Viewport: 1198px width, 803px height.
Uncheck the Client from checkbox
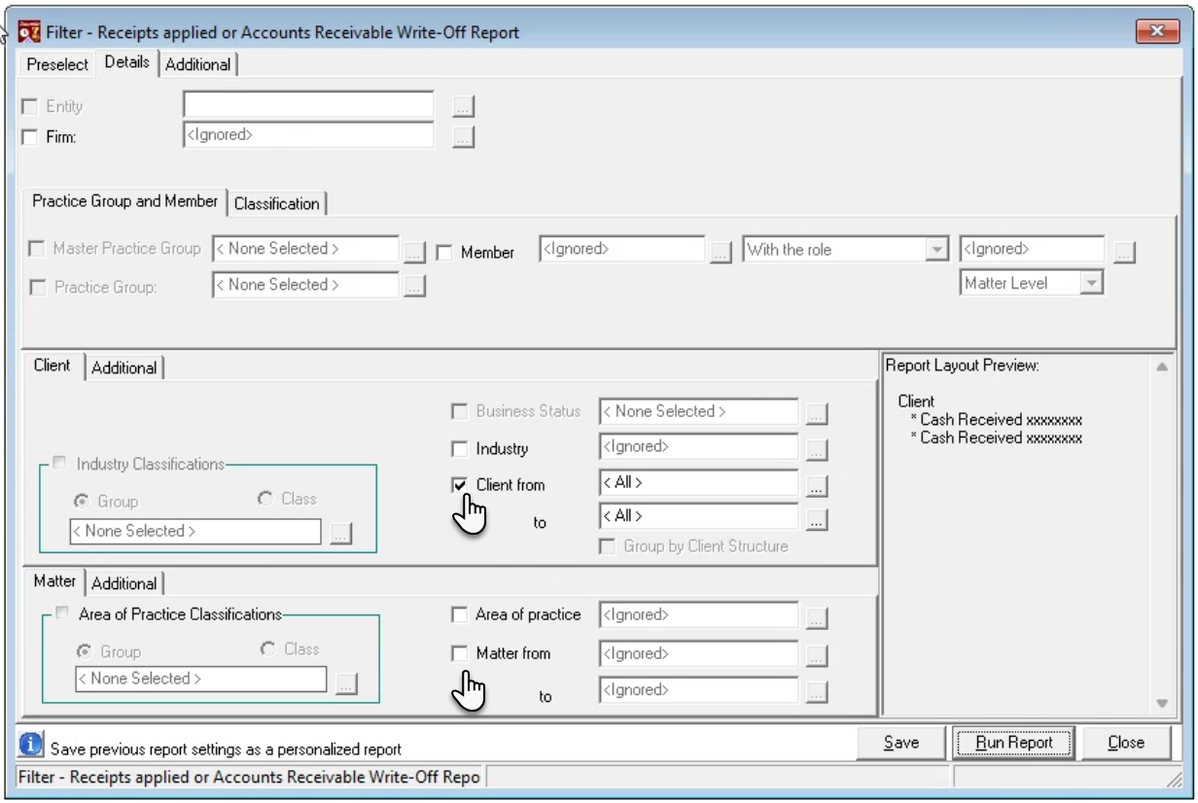click(460, 484)
